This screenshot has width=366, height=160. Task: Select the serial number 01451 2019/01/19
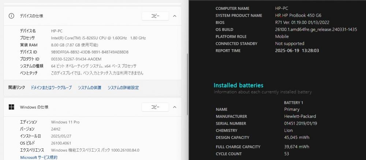pos(300,124)
